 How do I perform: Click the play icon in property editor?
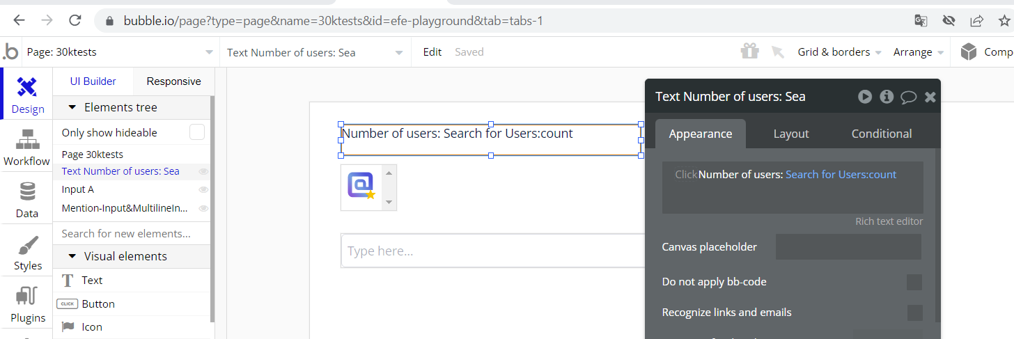coord(865,97)
